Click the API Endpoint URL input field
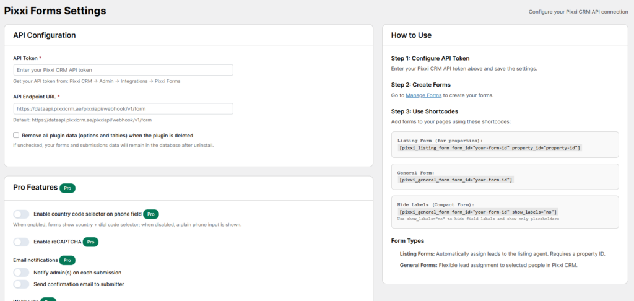The image size is (634, 301). click(x=123, y=109)
